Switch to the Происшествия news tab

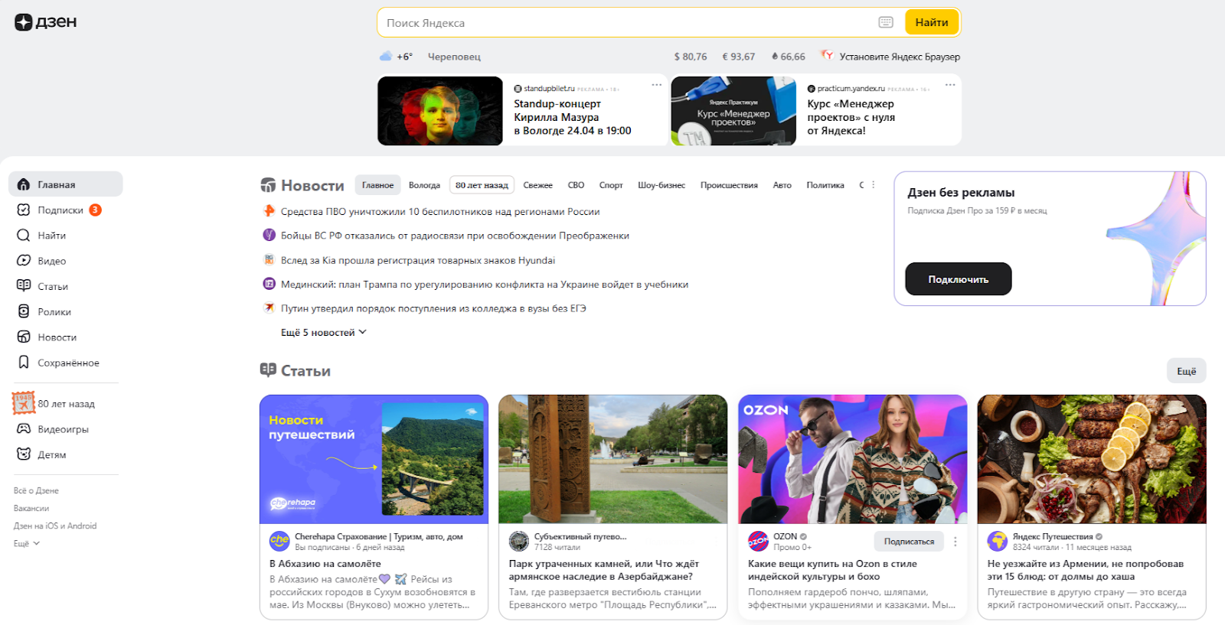[x=729, y=185]
